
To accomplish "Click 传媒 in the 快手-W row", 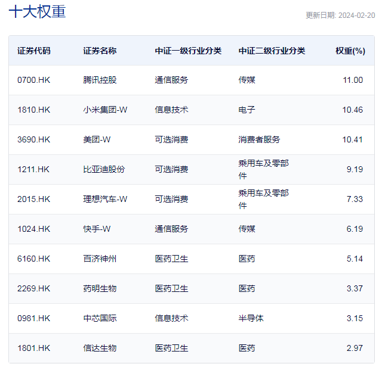I will (x=247, y=229).
